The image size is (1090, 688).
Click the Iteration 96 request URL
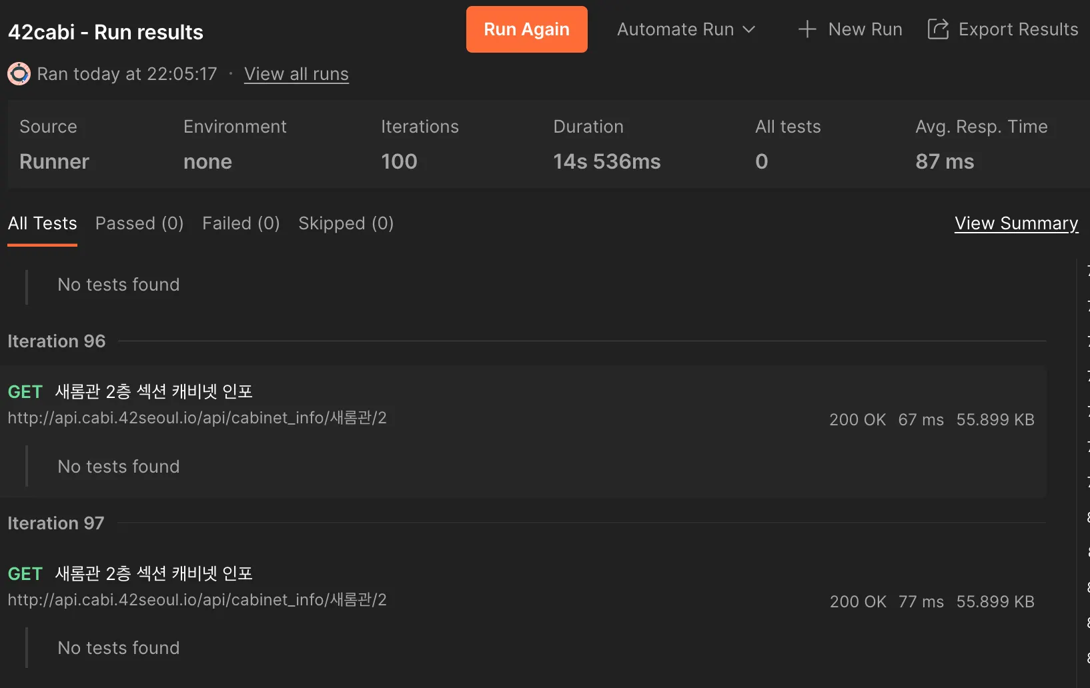pos(197,418)
